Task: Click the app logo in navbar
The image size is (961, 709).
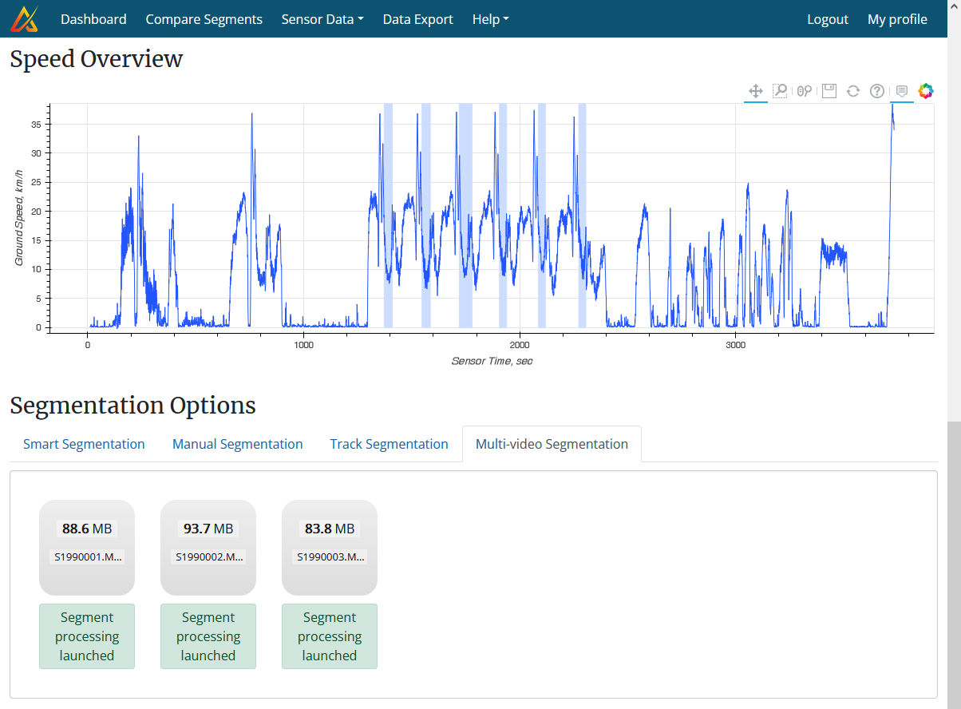Action: (x=24, y=19)
